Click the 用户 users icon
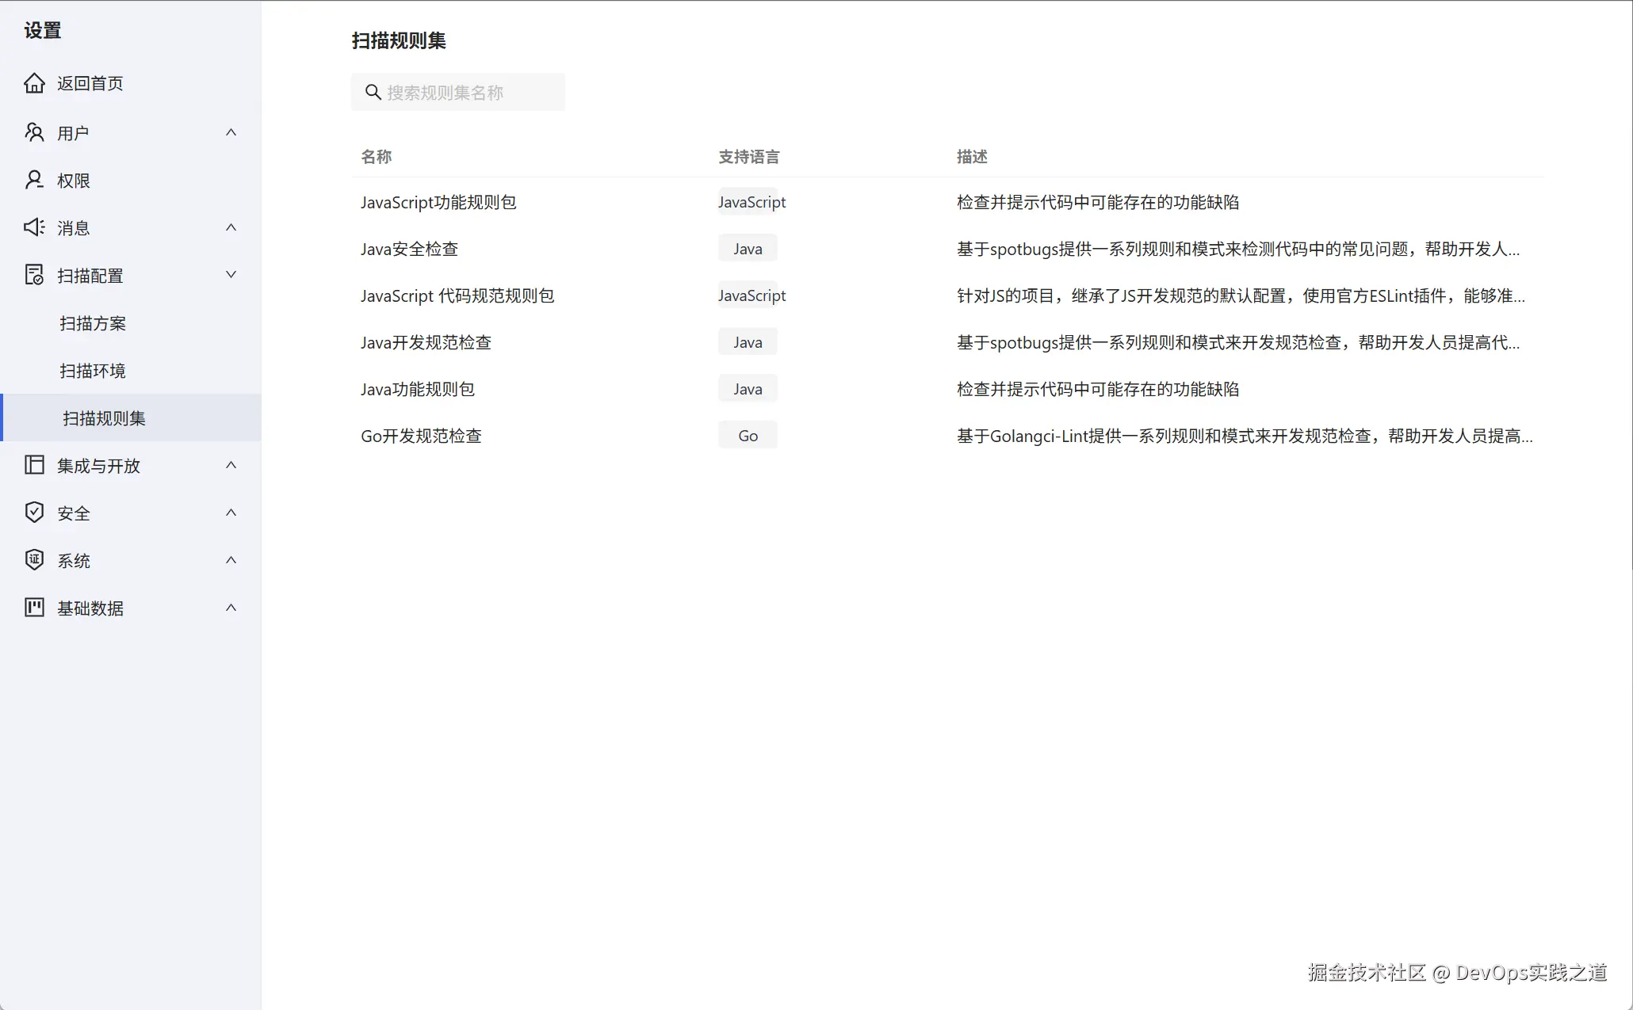 click(34, 132)
